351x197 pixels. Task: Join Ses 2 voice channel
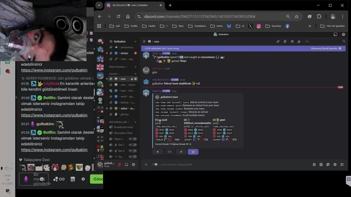pyautogui.click(x=122, y=151)
